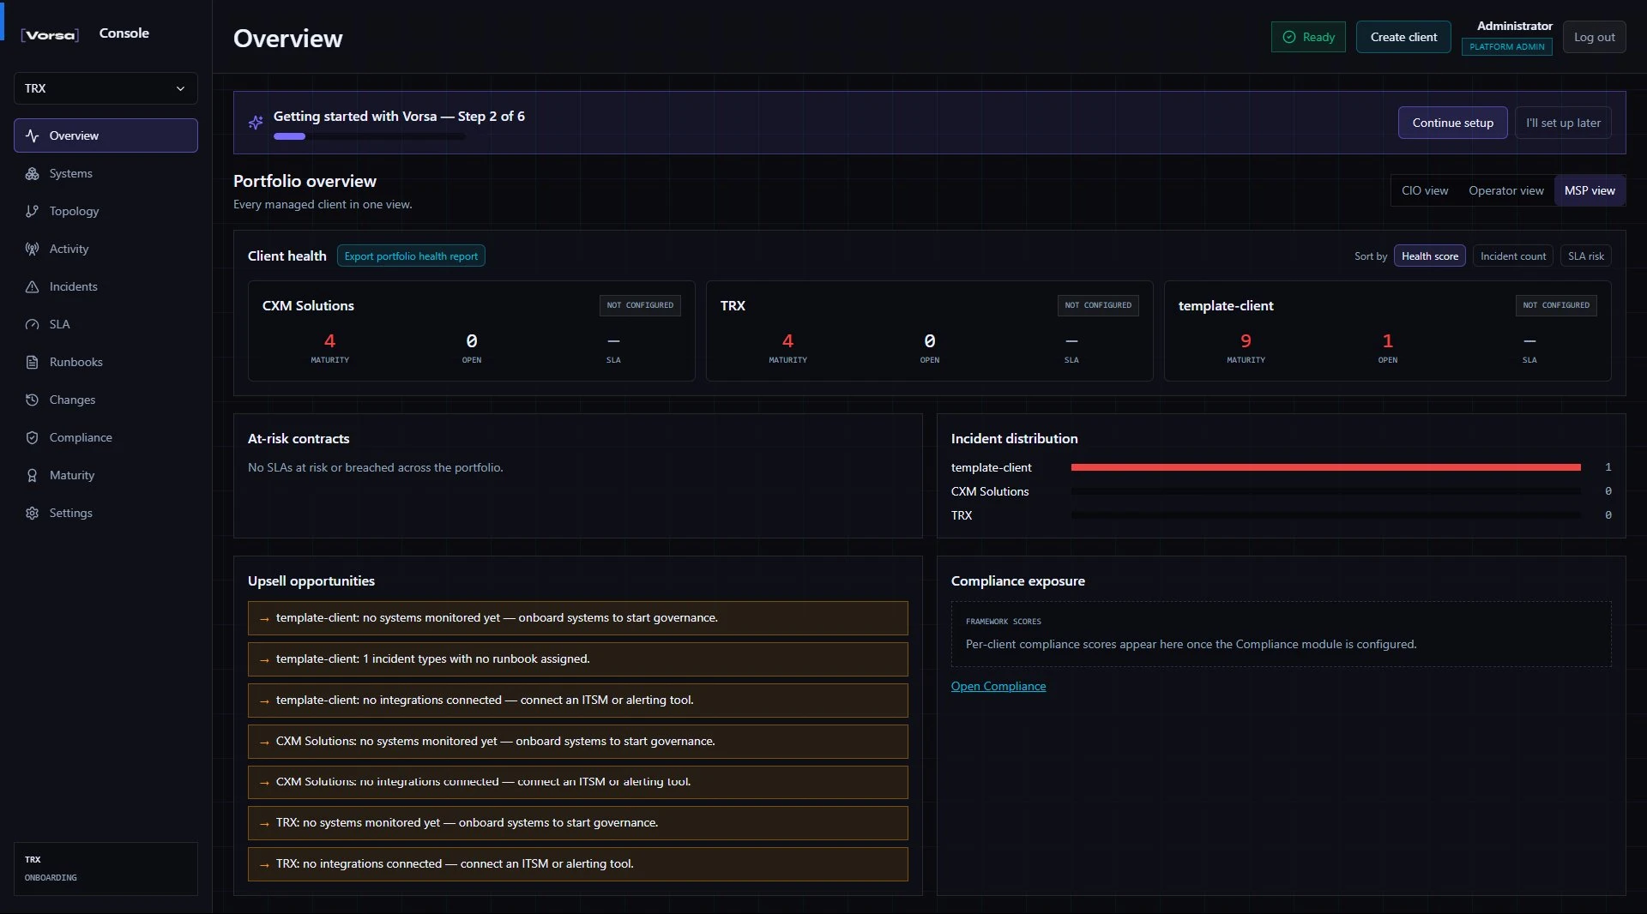Click template-client runbook assigned upsell row
The height and width of the screenshot is (914, 1647).
coord(577,659)
